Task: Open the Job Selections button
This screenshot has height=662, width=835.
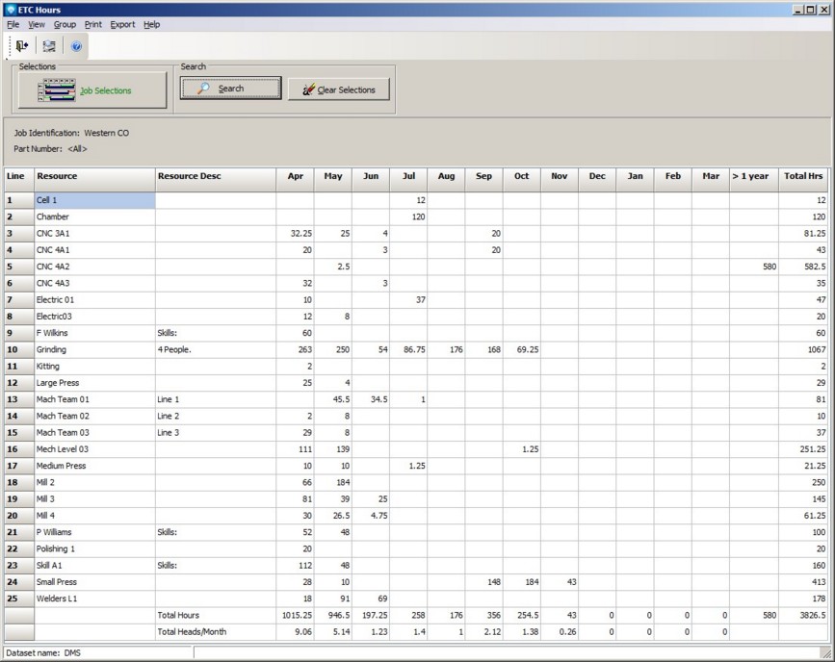Action: (x=92, y=90)
